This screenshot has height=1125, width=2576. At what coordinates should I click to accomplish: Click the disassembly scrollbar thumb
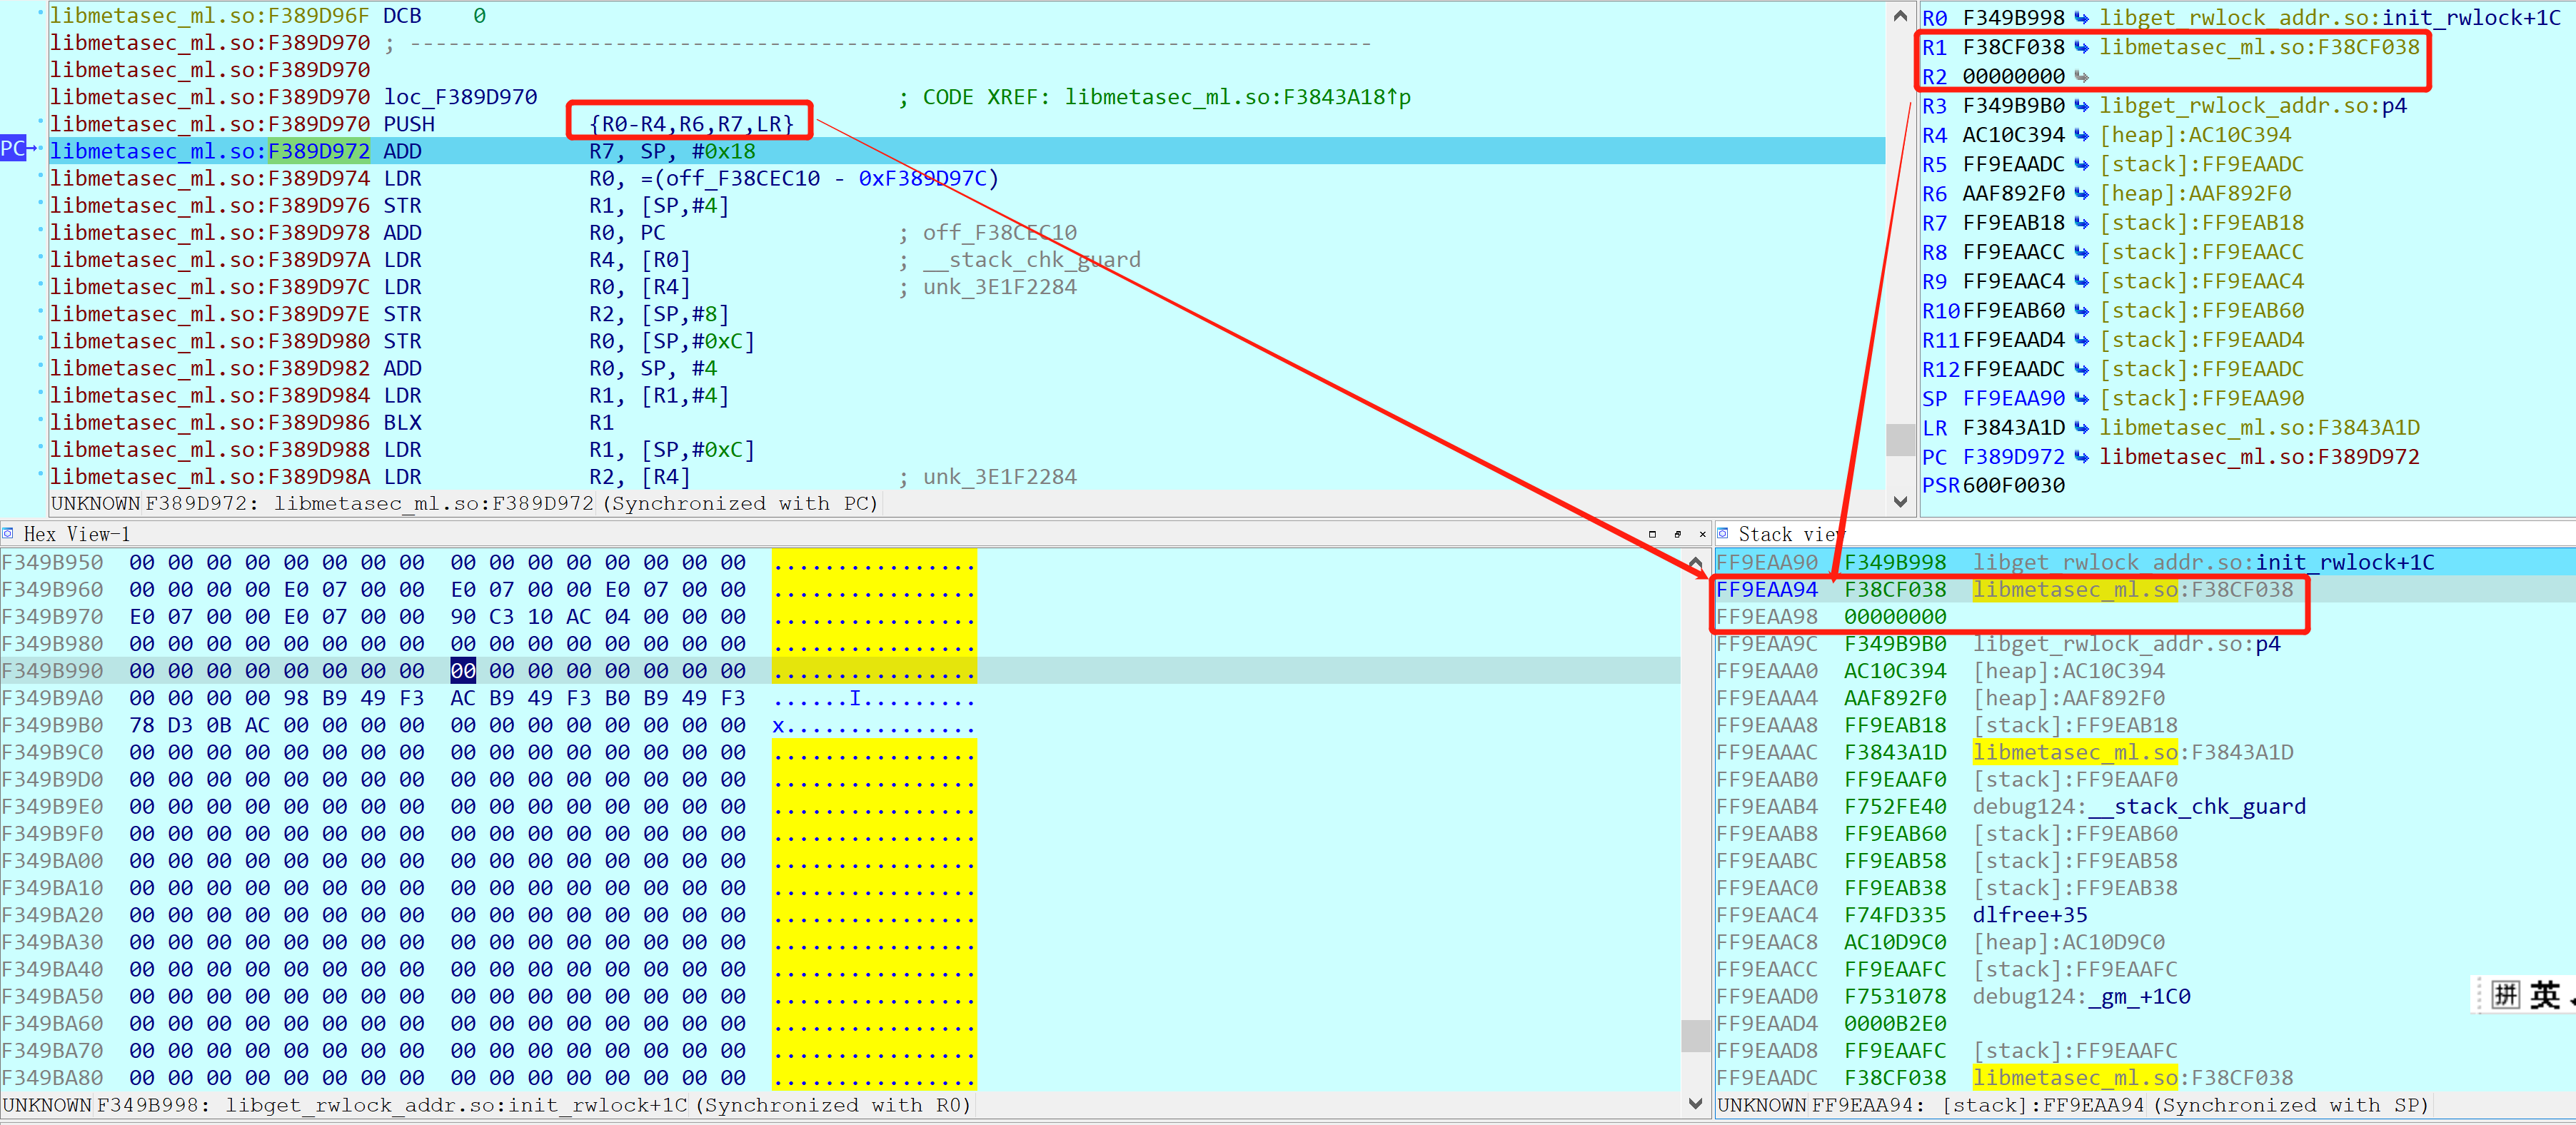[x=1900, y=439]
